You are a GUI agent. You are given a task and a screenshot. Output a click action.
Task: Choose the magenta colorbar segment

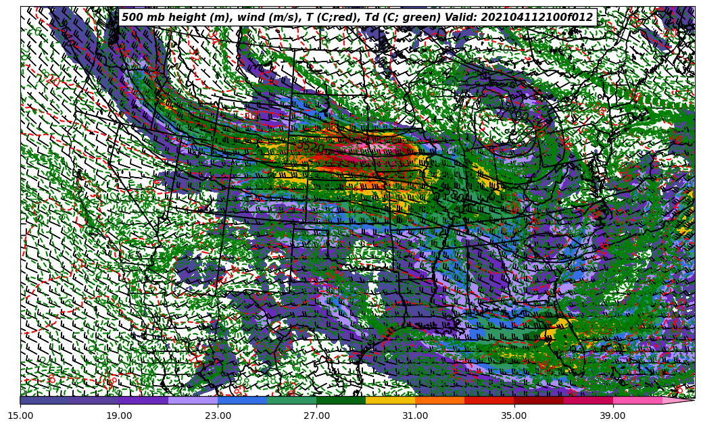pos(587,401)
